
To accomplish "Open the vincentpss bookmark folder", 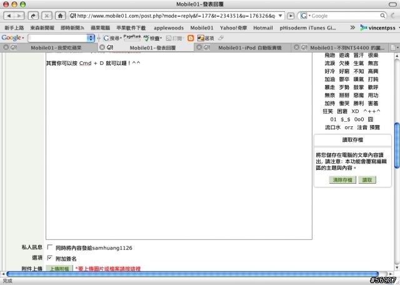I will [x=379, y=27].
